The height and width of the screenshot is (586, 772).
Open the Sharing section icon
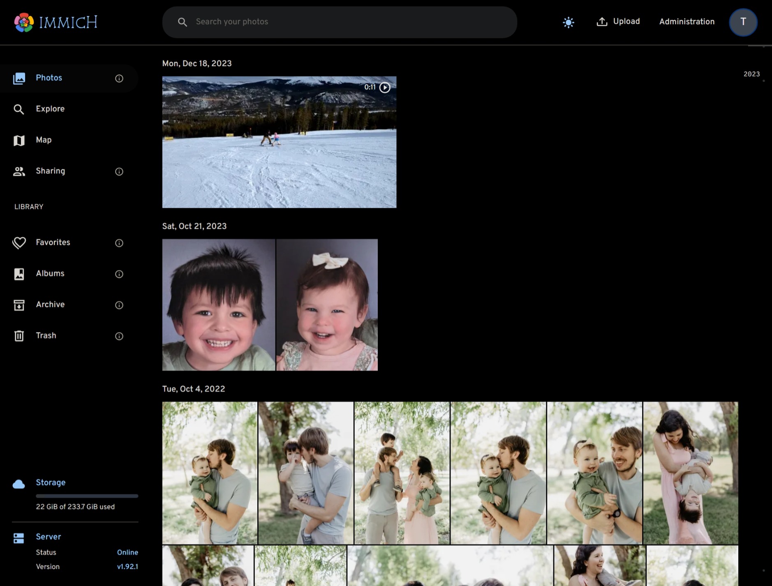[19, 171]
